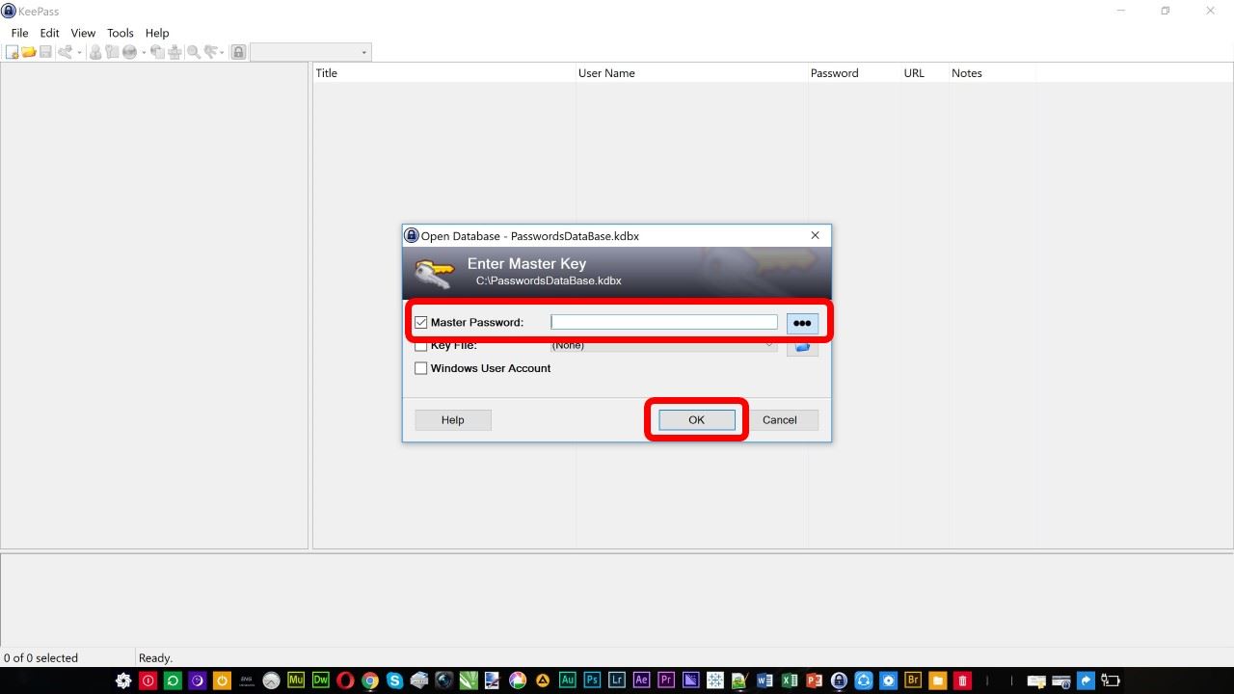Viewport: 1234px width, 694px height.
Task: Click the Open URL globe icon
Action: 129,52
